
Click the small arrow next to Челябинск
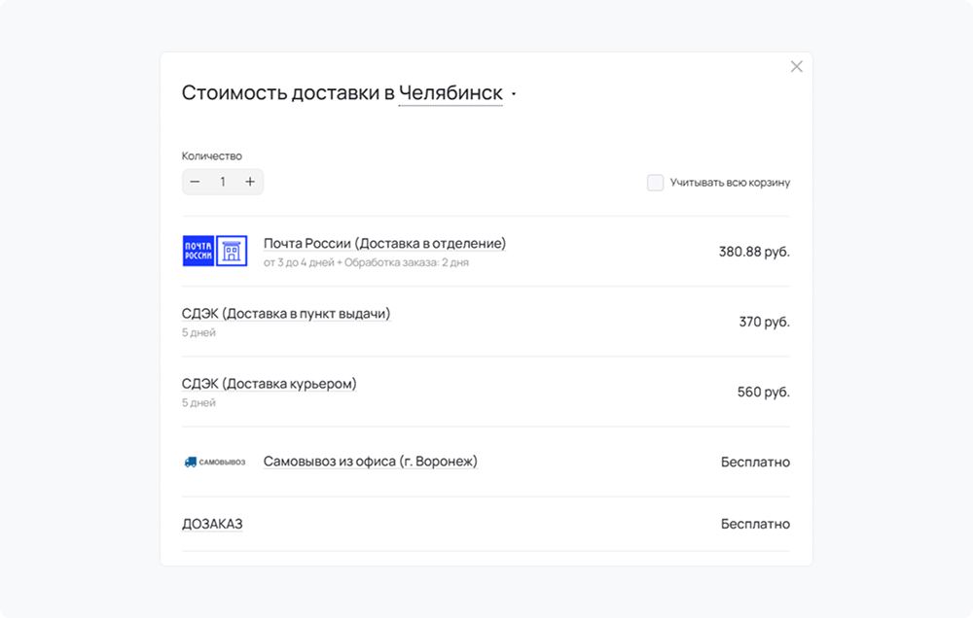pyautogui.click(x=514, y=94)
